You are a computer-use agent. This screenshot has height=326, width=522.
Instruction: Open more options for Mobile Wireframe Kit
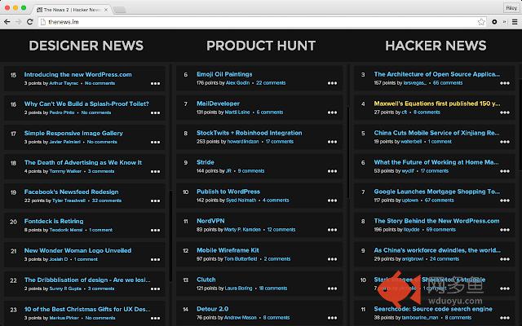pyautogui.click(x=332, y=259)
